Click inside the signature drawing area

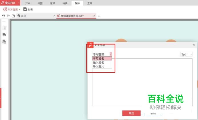click(142, 82)
